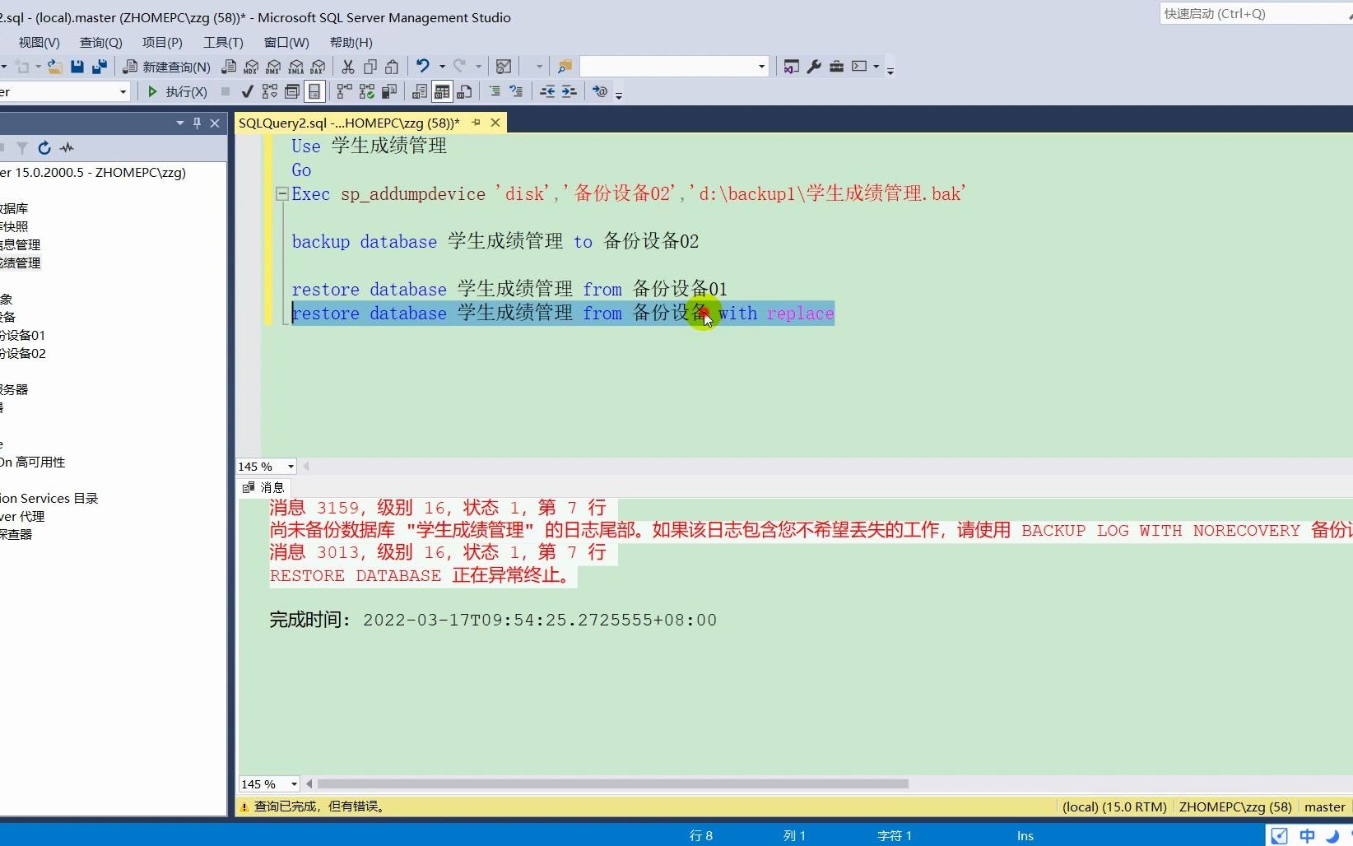The image size is (1353, 846).
Task: Pin the SQLQuery2.sql tab
Action: [x=476, y=123]
